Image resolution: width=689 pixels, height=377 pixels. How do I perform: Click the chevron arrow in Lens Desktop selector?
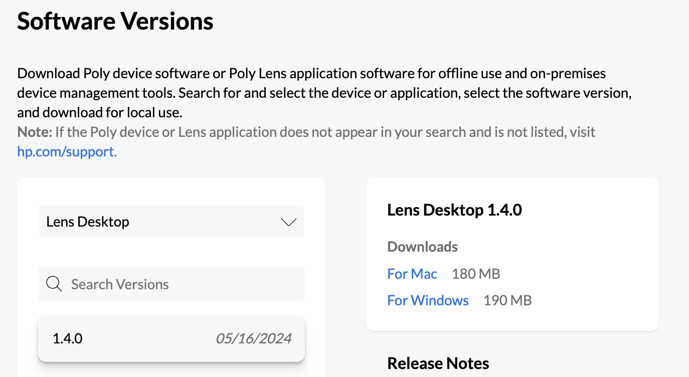pos(289,222)
